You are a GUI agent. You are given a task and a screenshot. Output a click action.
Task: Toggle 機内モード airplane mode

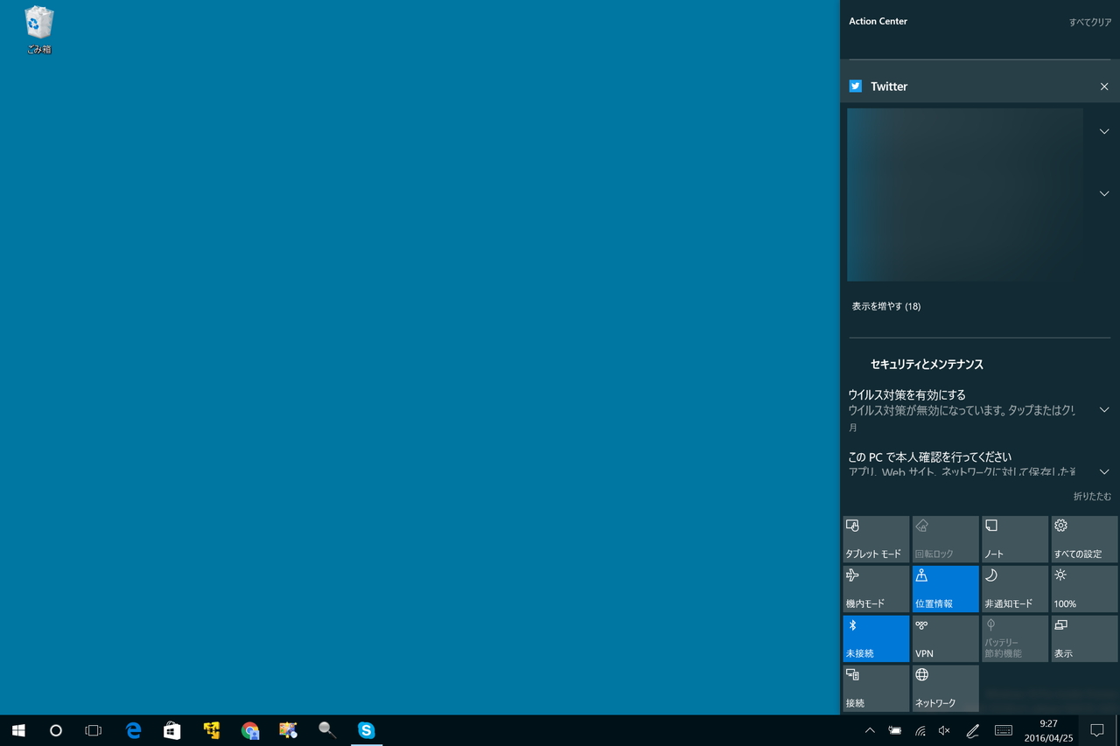pos(876,589)
